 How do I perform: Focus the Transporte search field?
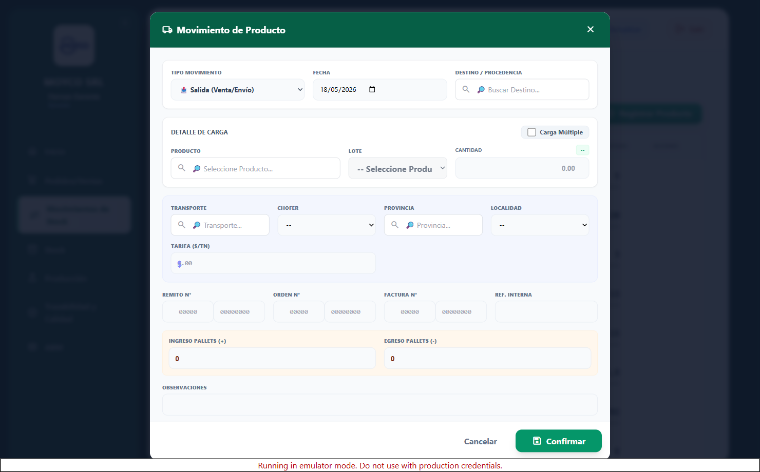click(220, 225)
